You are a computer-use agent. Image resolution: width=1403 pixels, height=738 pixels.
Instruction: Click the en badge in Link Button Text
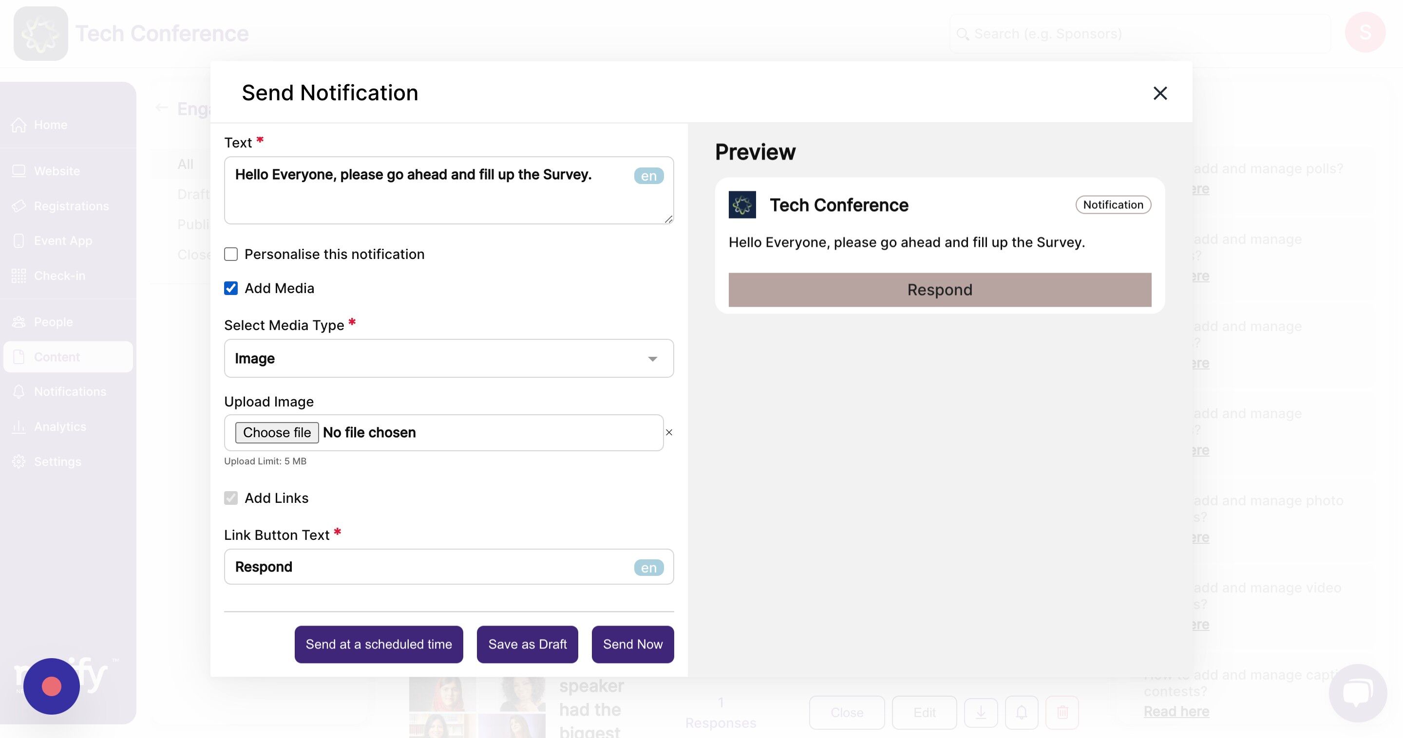tap(648, 568)
